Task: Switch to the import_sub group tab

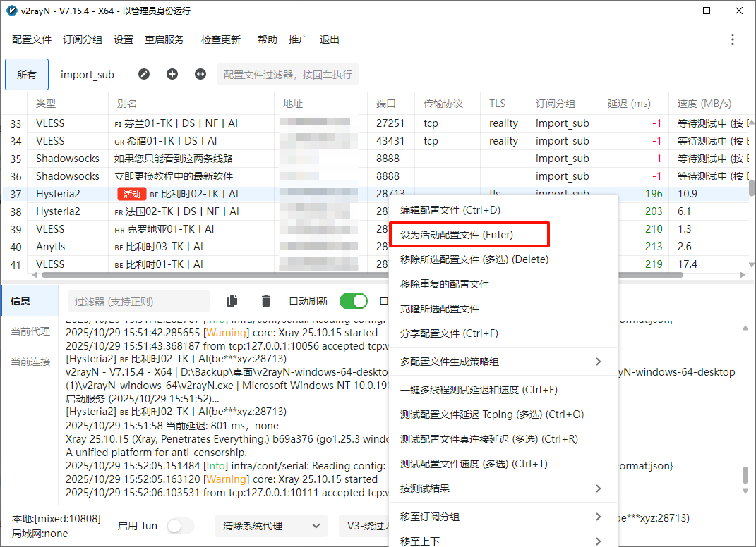Action: click(88, 75)
